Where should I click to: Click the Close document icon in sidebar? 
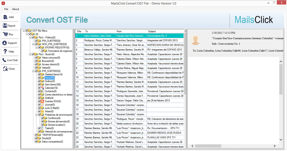[x=5, y=69]
